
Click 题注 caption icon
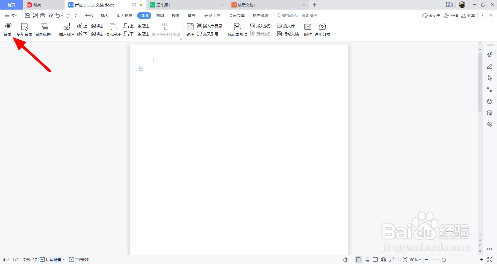tap(190, 30)
